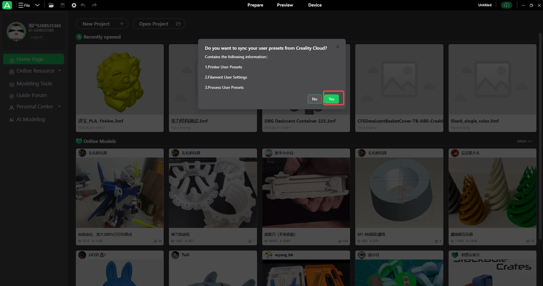Viewport: 543px width, 286px height.
Task: Switch to the Preview tab
Action: click(x=285, y=5)
